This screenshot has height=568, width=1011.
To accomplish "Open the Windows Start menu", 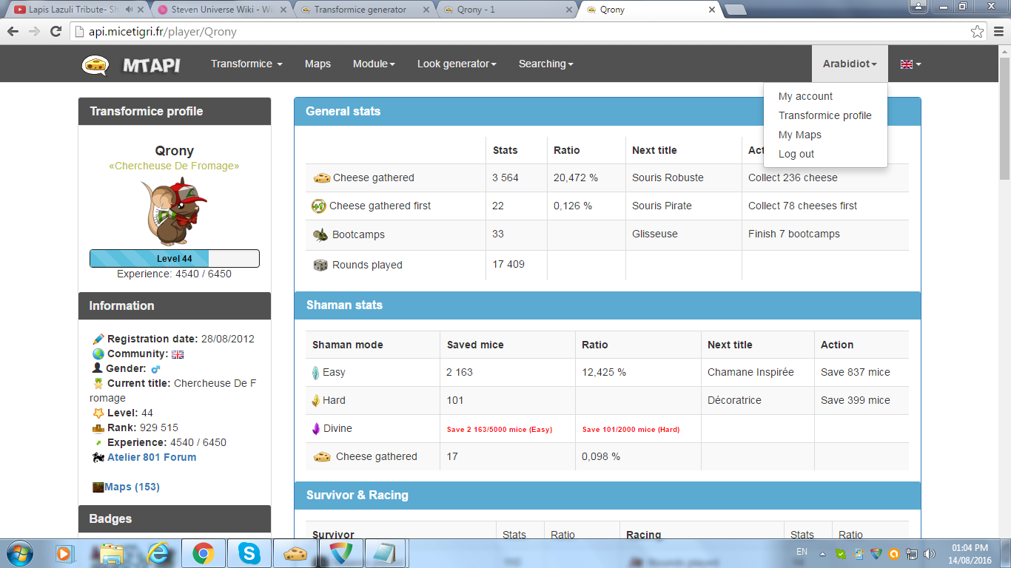I will tap(19, 552).
